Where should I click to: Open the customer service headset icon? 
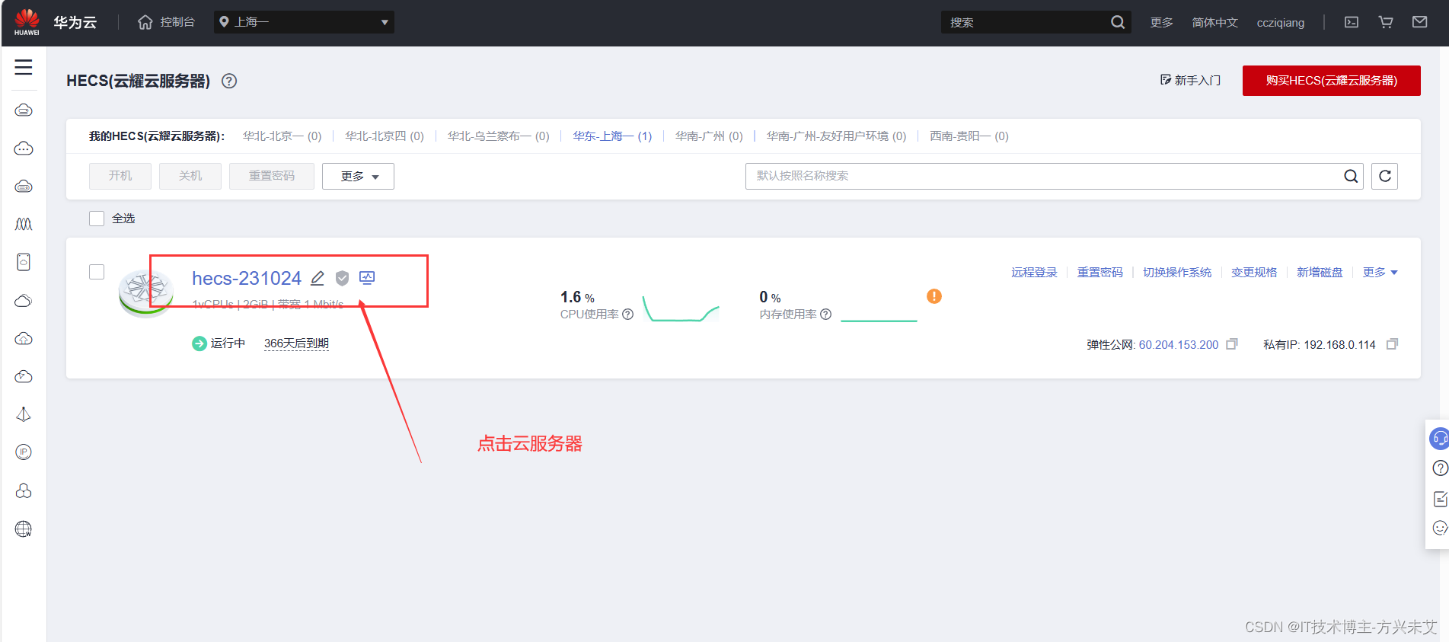(x=1439, y=439)
